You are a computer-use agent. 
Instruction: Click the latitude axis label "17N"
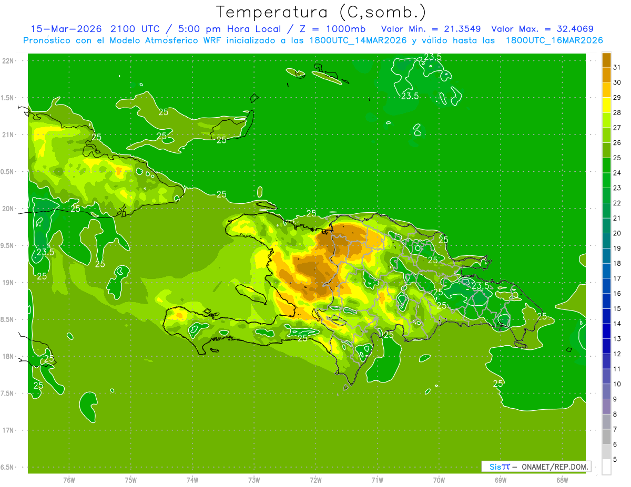click(x=9, y=430)
